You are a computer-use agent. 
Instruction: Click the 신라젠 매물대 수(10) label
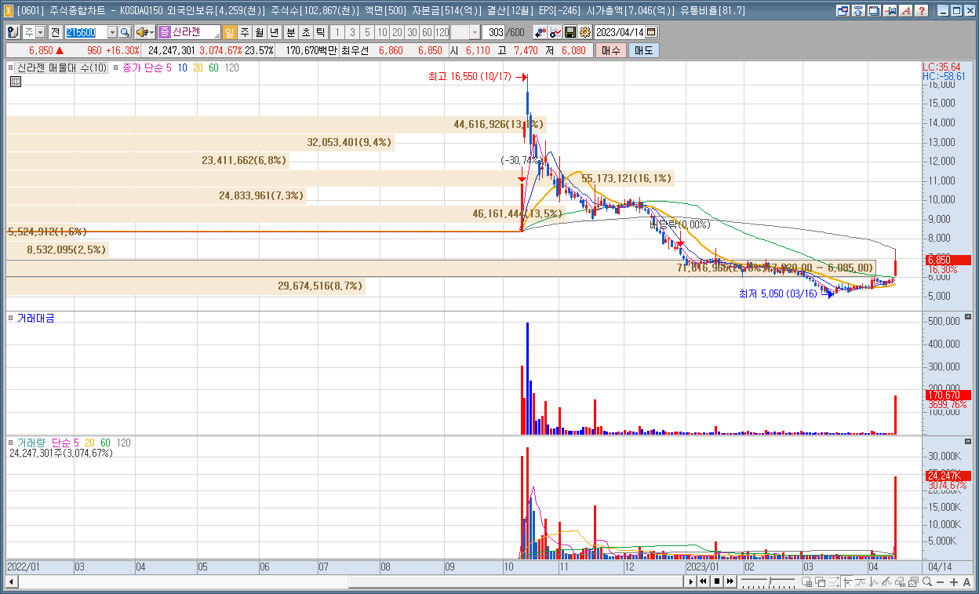pos(62,68)
